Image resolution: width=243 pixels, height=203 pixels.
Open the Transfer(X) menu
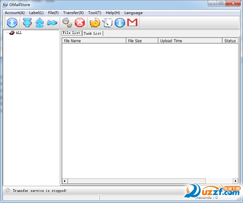[73, 13]
